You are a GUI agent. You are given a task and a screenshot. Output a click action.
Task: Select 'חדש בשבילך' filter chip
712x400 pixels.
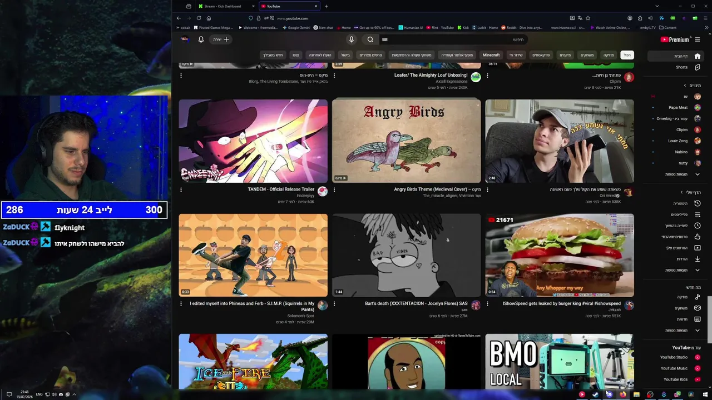[x=273, y=55]
